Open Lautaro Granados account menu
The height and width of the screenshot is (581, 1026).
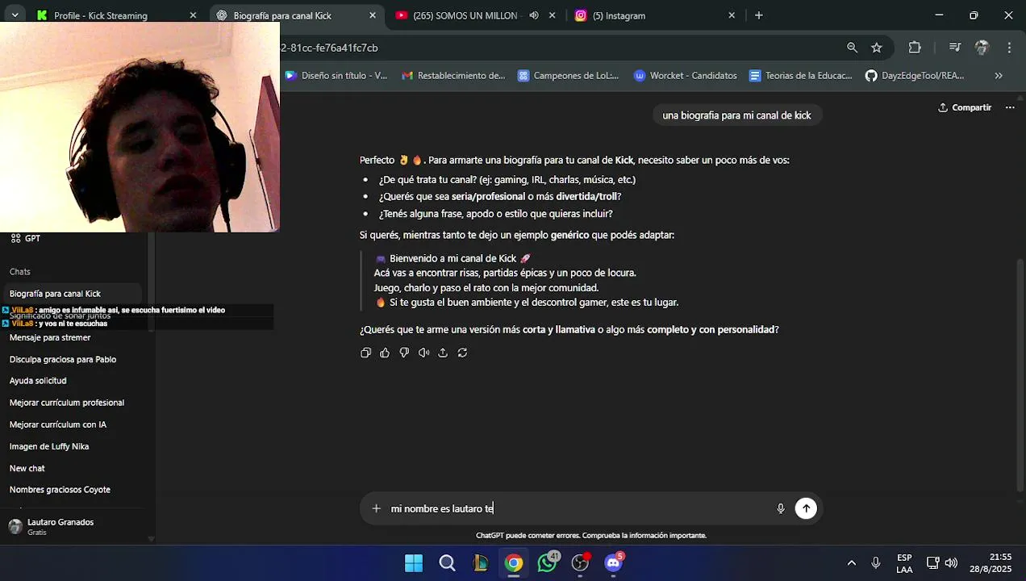coord(73,526)
